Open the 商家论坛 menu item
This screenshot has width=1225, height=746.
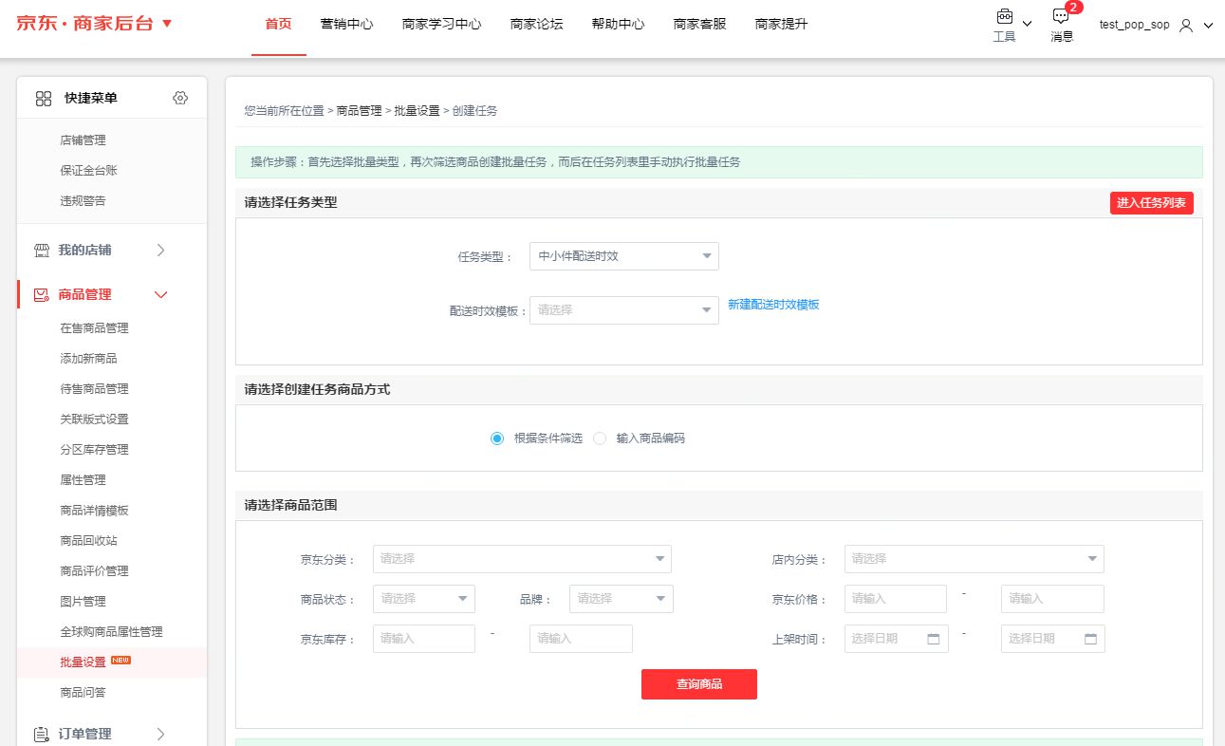(537, 25)
